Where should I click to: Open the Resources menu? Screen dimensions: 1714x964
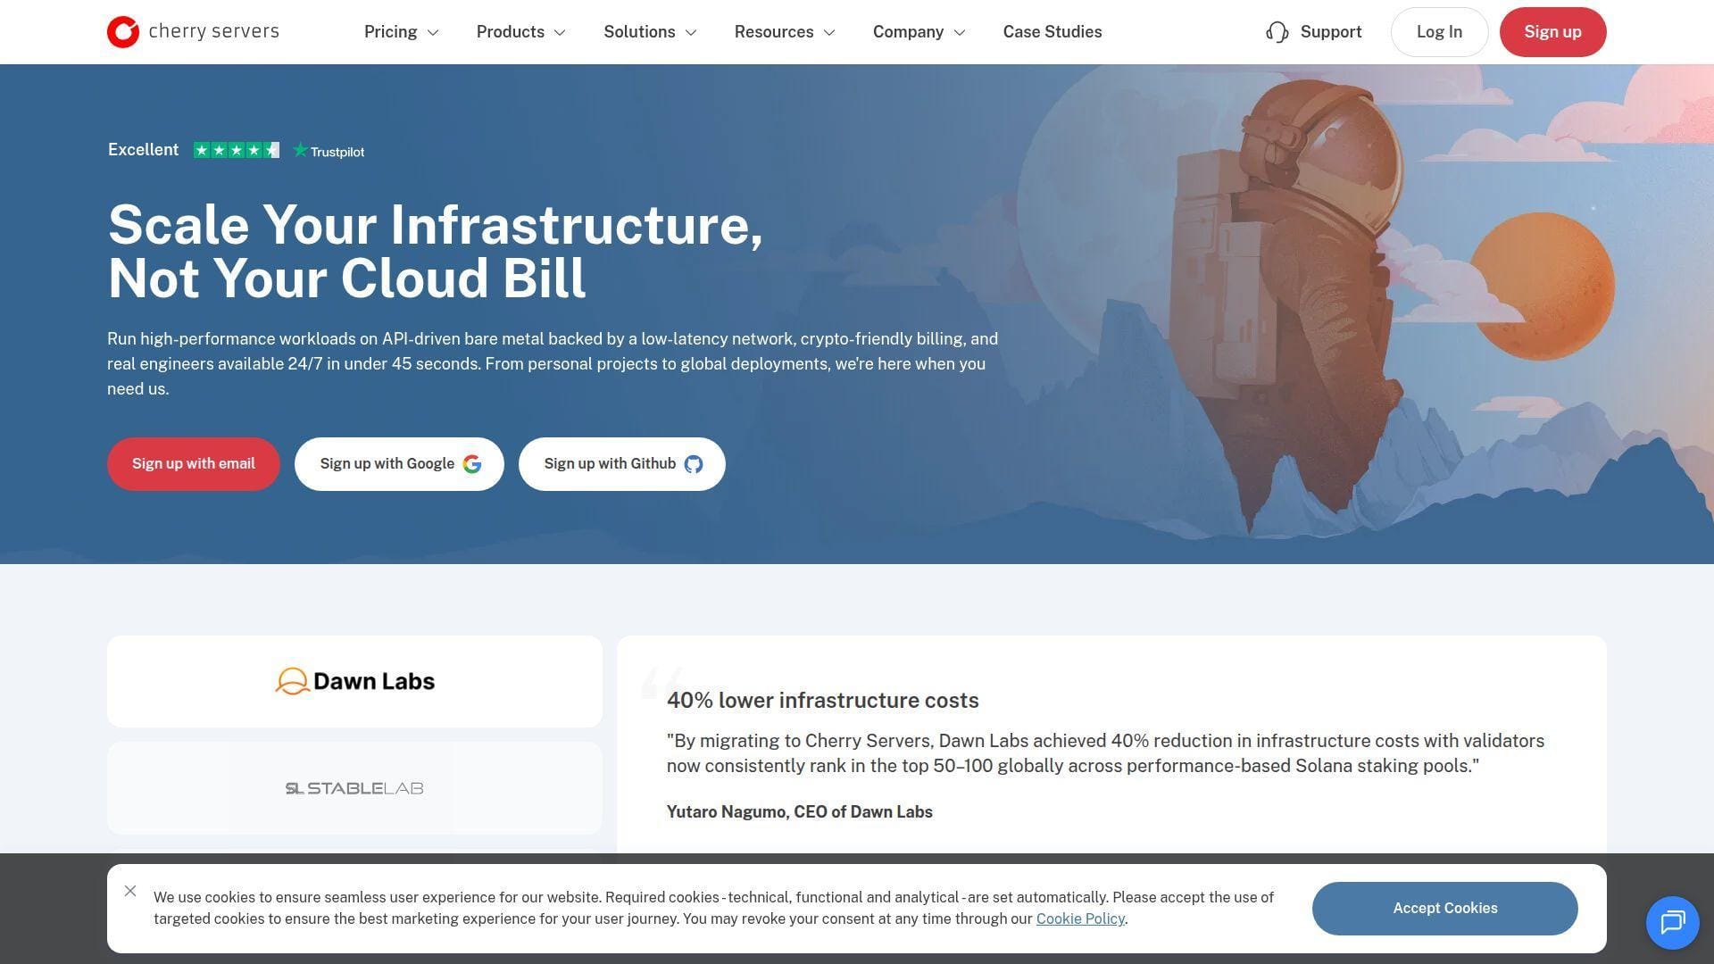pos(785,32)
